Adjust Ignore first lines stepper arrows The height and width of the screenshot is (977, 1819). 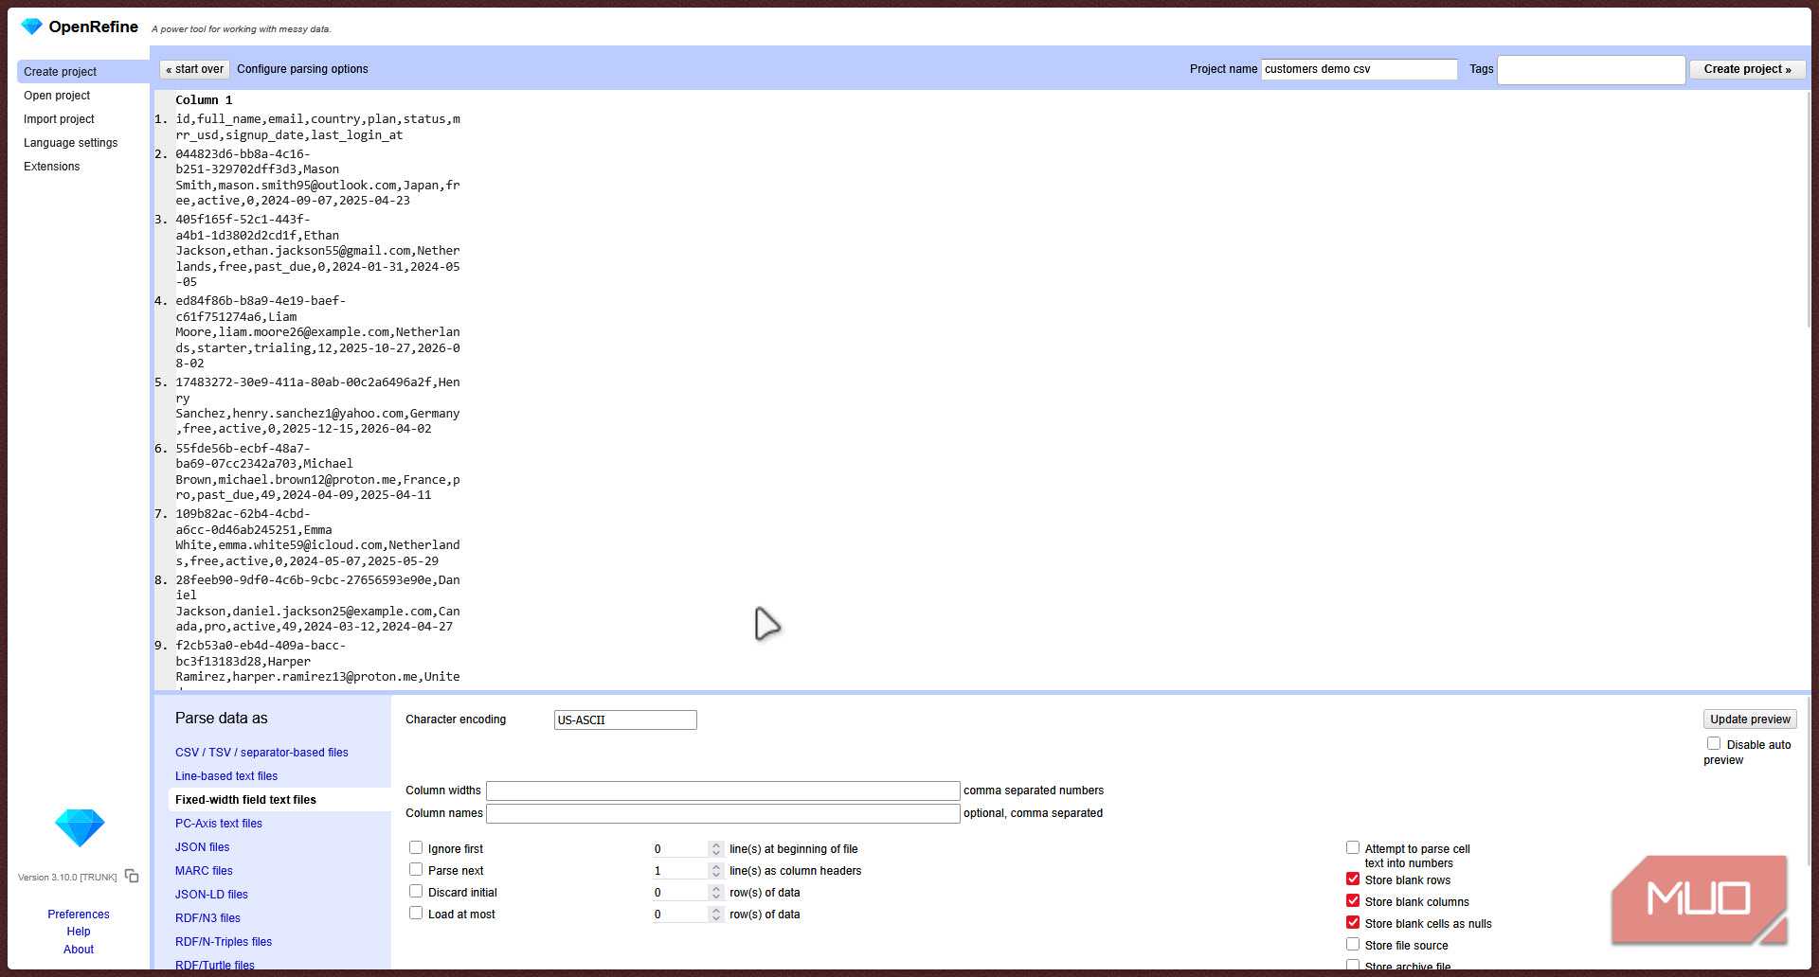tap(716, 849)
